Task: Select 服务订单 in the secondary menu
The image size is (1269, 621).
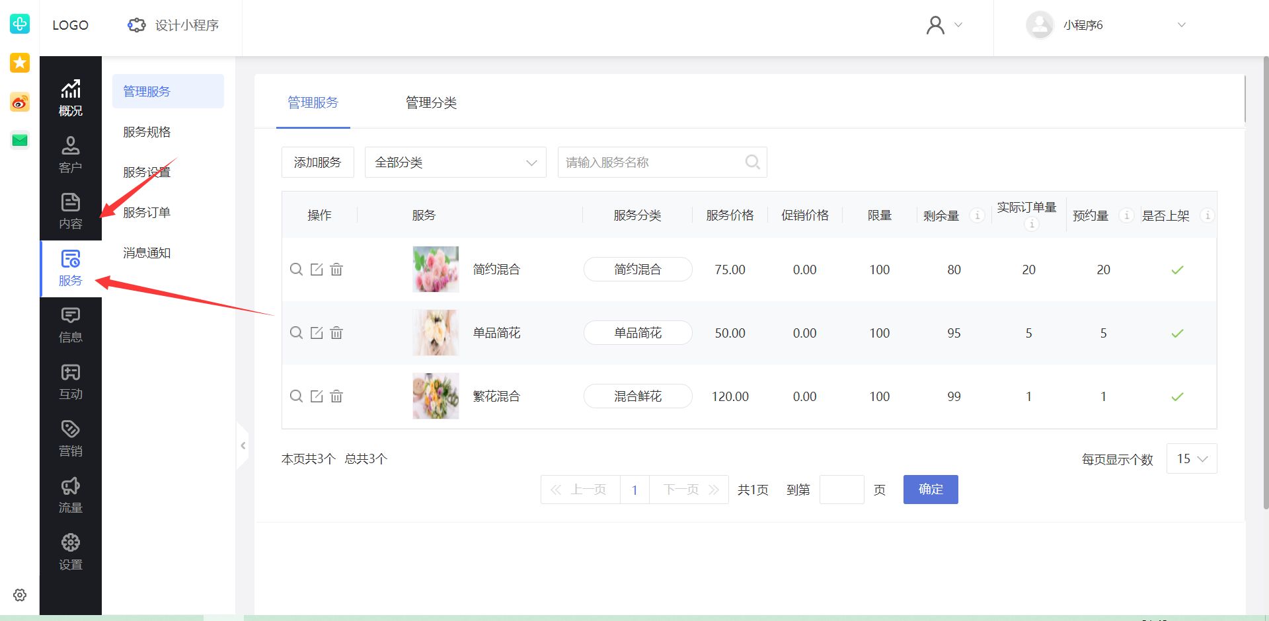Action: click(x=146, y=211)
